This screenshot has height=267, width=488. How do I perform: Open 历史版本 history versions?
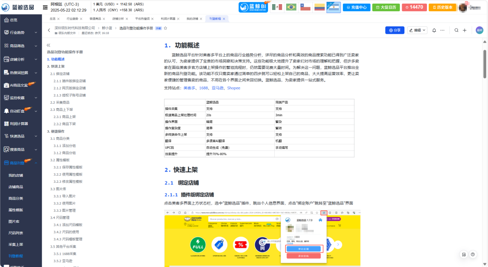442,7
